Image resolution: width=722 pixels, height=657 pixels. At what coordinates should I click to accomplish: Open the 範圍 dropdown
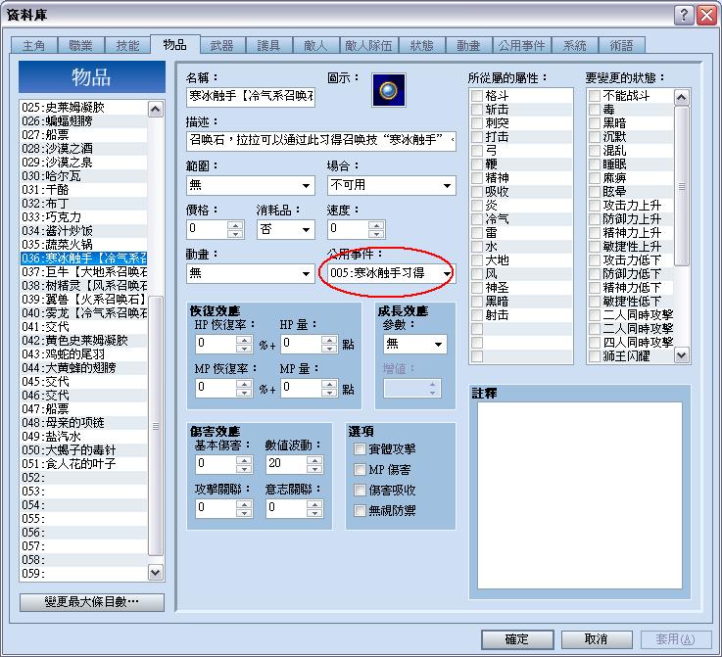pyautogui.click(x=251, y=185)
